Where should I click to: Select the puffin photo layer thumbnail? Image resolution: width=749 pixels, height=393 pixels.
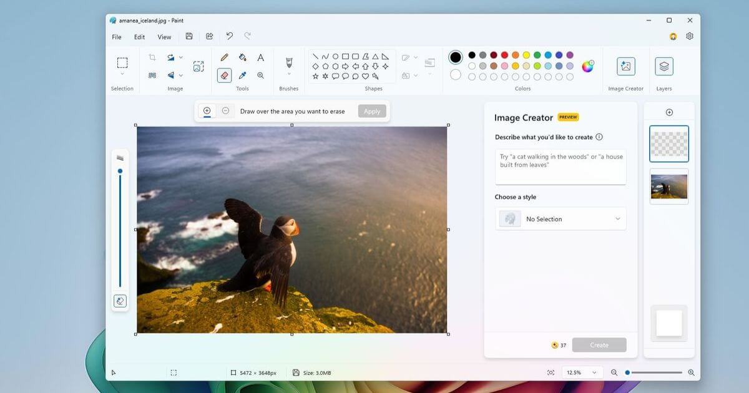click(669, 186)
